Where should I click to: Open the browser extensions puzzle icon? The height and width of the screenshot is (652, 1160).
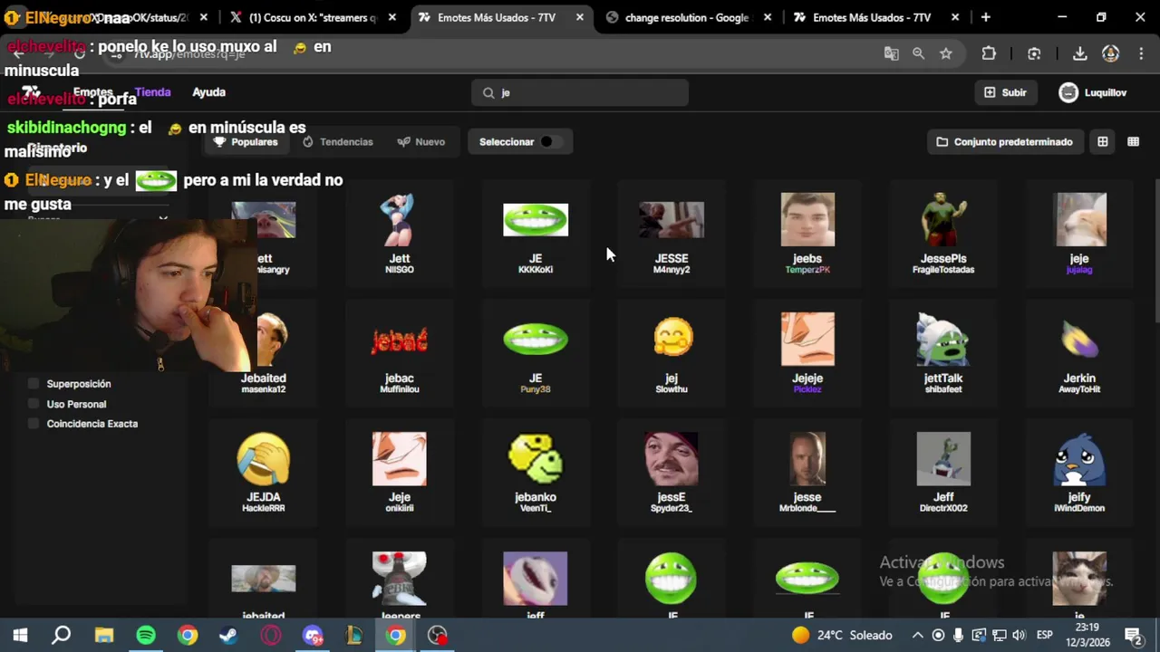click(989, 53)
